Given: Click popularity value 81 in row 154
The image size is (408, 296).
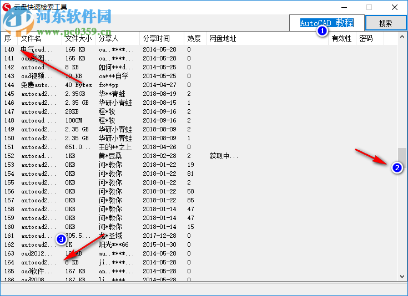Looking at the screenshot, I should (190, 173).
